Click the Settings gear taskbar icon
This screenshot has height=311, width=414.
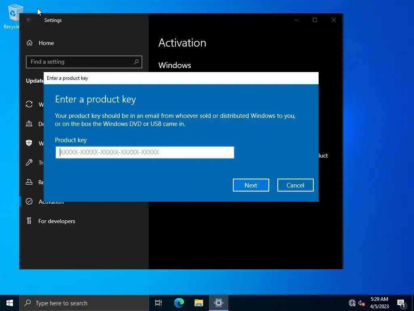click(x=219, y=303)
